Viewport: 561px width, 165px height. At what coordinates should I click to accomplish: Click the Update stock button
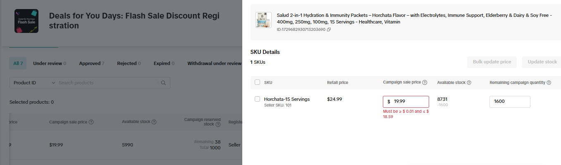click(x=542, y=62)
